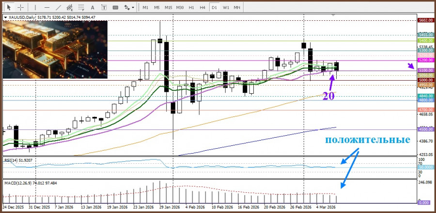The width and height of the screenshot is (436, 213).
Task: Expand the triangle beside XAUUSD,Daily
Action: (5, 17)
